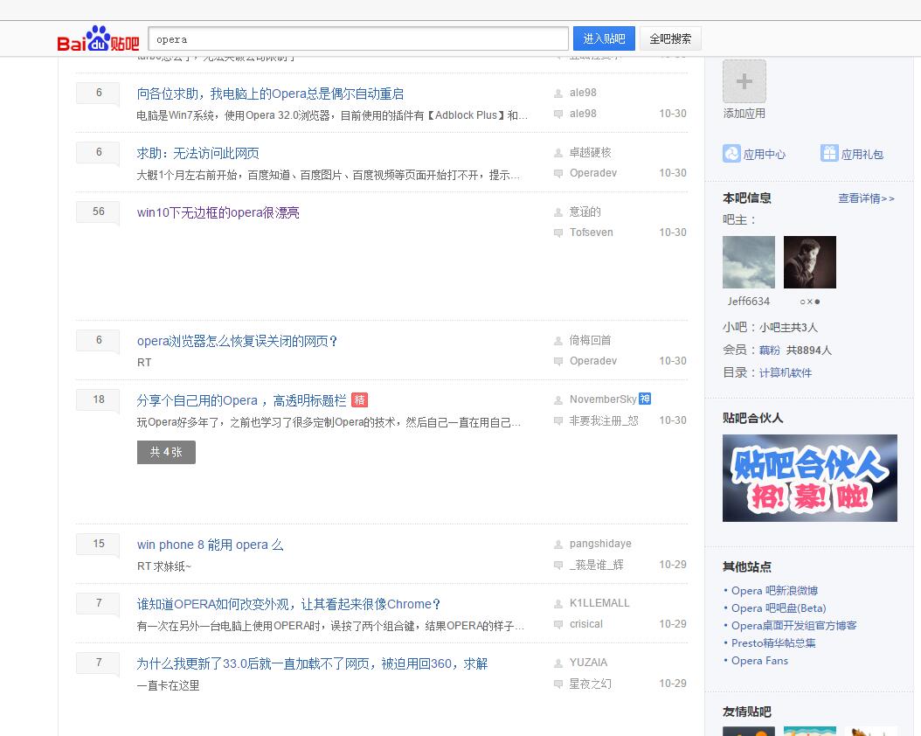Open the post opera浏览器怎么恢复误关闭的网页？
Image resolution: width=921 pixels, height=736 pixels.
(x=238, y=341)
